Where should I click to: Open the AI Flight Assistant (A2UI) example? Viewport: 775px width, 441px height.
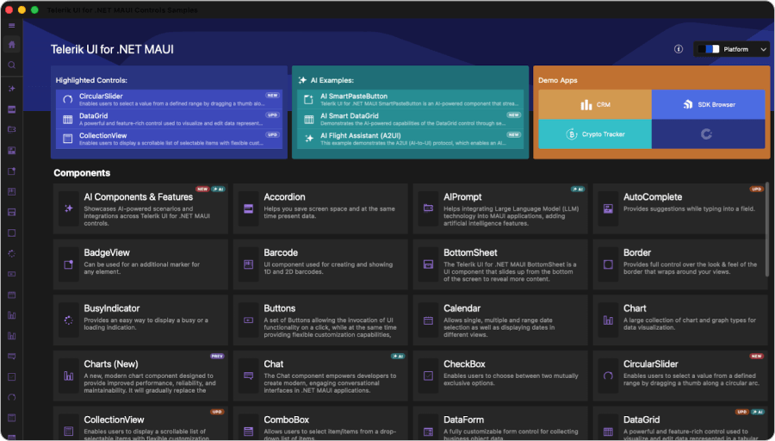point(410,139)
